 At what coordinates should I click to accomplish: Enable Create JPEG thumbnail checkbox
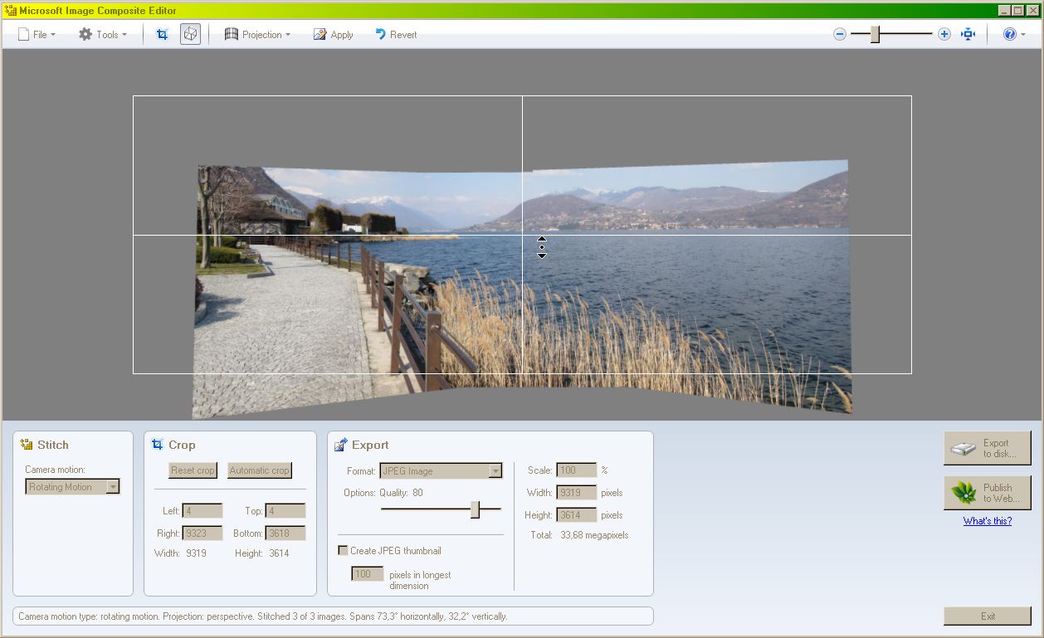point(343,551)
